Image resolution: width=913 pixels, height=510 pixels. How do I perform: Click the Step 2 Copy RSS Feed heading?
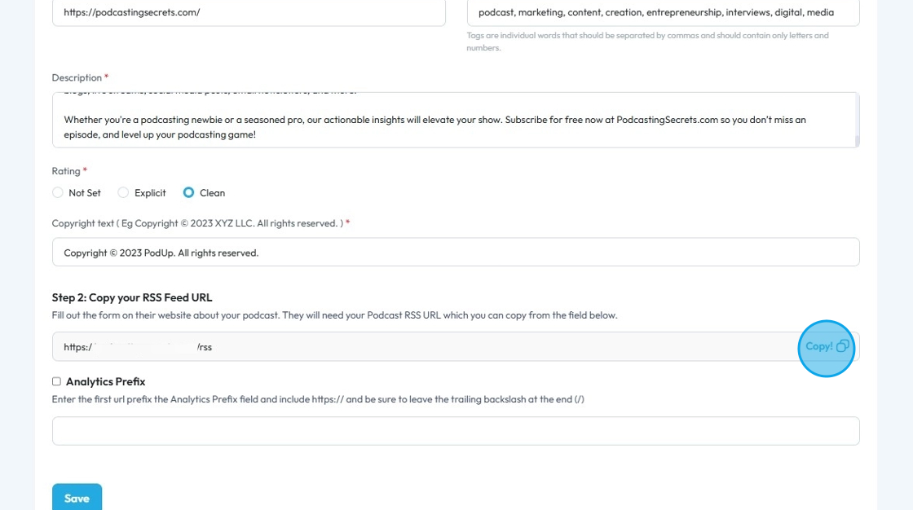point(131,297)
